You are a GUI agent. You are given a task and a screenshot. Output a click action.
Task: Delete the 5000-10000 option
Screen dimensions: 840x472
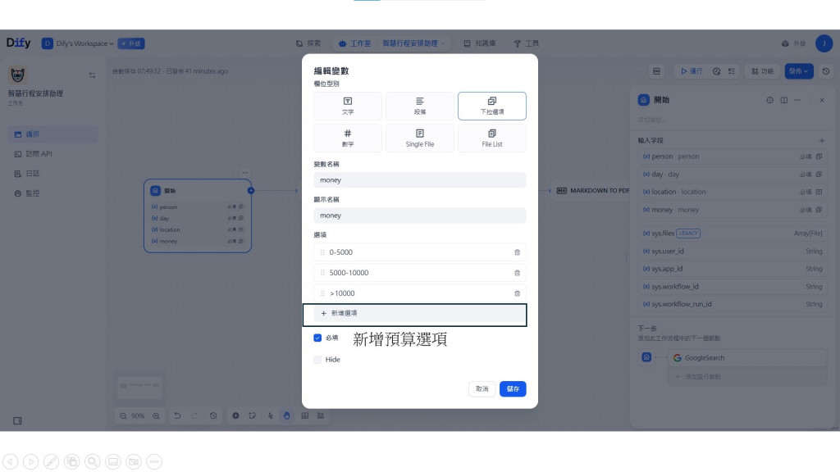pos(517,272)
